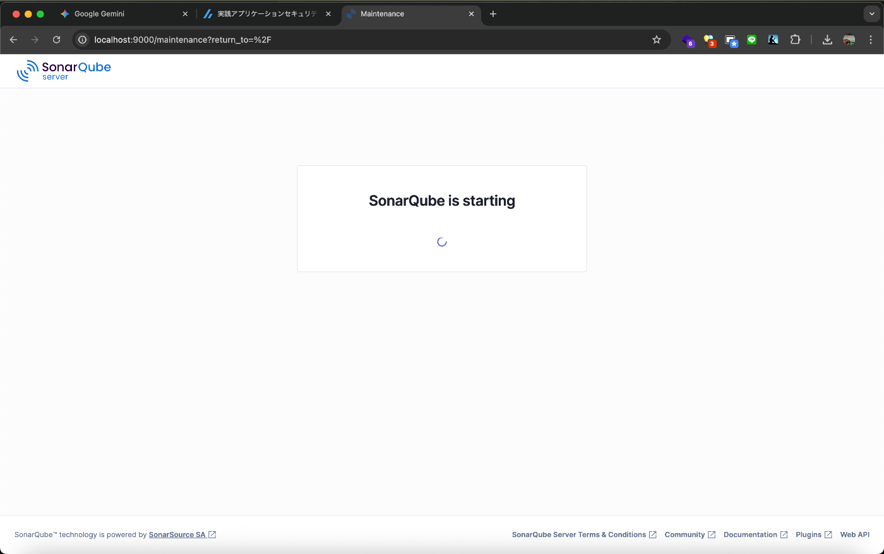View site information icon in address bar

coord(82,40)
